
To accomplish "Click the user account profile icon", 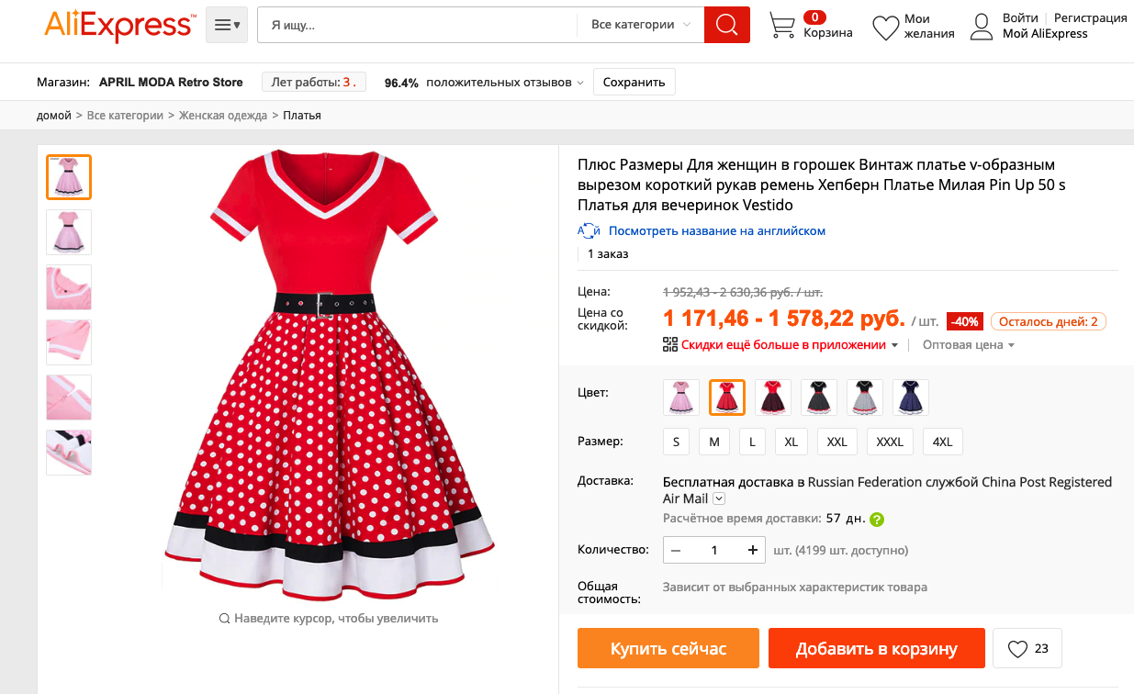I will tap(982, 27).
